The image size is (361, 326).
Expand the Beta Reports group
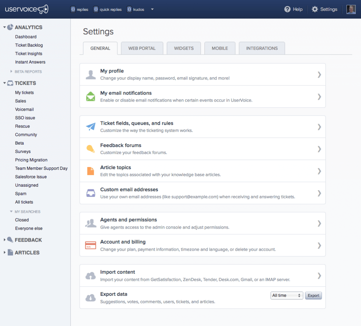pos(12,71)
